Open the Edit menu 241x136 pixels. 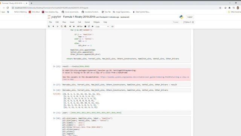(x=57, y=22)
